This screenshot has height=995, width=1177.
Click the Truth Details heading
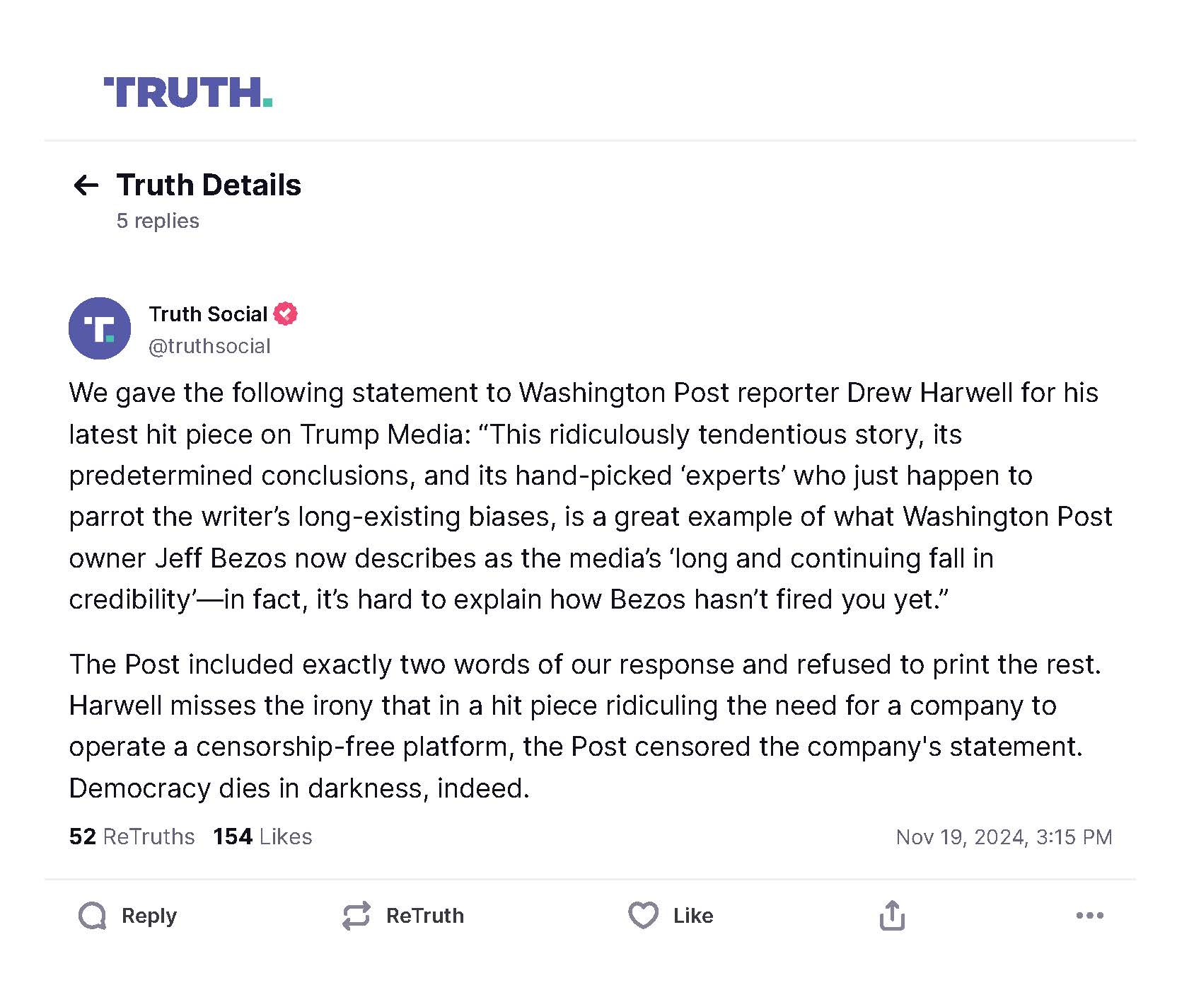209,185
